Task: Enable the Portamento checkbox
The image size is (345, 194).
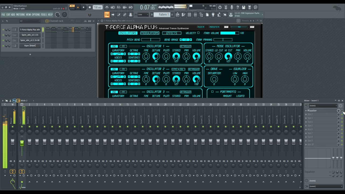Action: 212,92
